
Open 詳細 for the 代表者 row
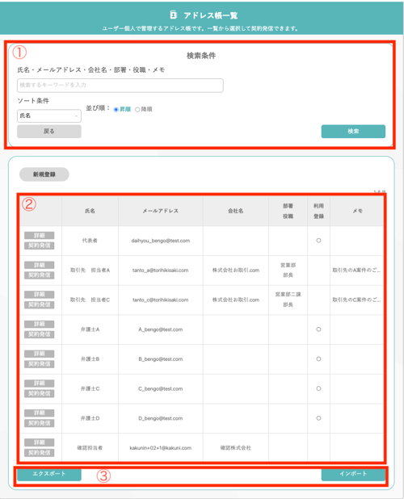pyautogui.click(x=39, y=236)
